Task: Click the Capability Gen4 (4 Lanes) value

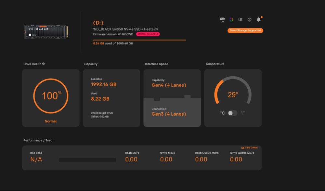Action: (169, 85)
